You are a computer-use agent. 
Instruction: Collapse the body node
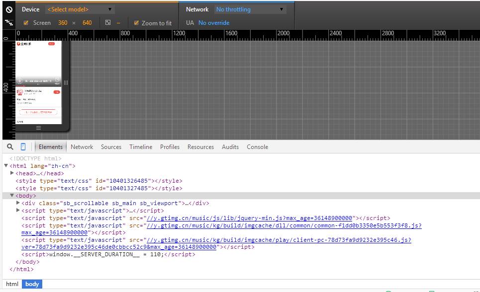tap(12, 195)
